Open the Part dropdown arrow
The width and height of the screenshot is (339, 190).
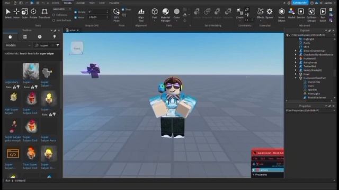[154, 21]
